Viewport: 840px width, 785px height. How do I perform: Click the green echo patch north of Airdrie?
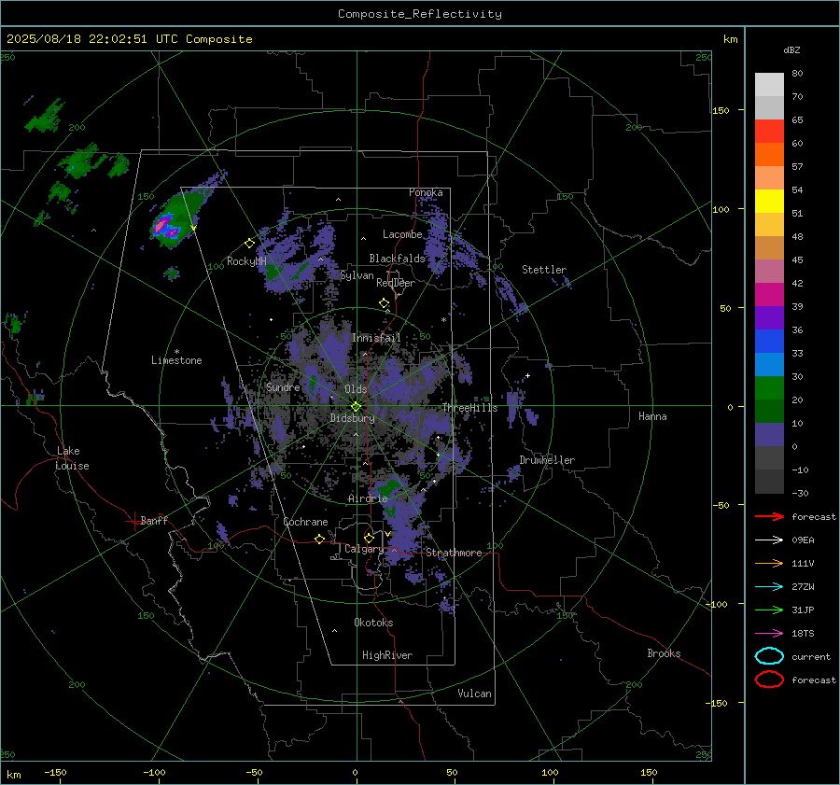[x=389, y=487]
